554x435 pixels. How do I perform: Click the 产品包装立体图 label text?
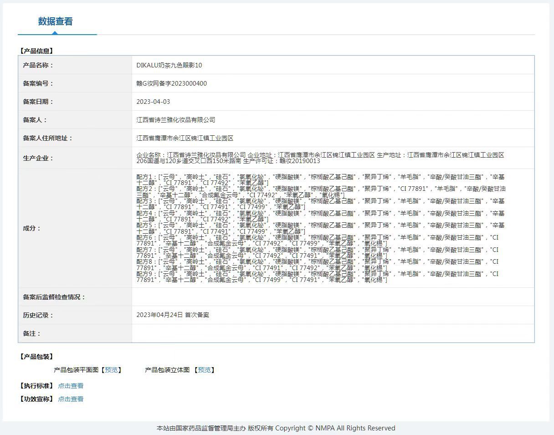pos(167,370)
